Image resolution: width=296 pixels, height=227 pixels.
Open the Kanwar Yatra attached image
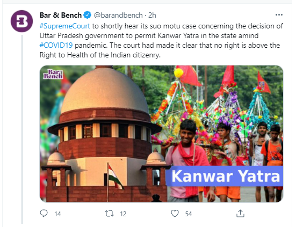tap(161, 134)
